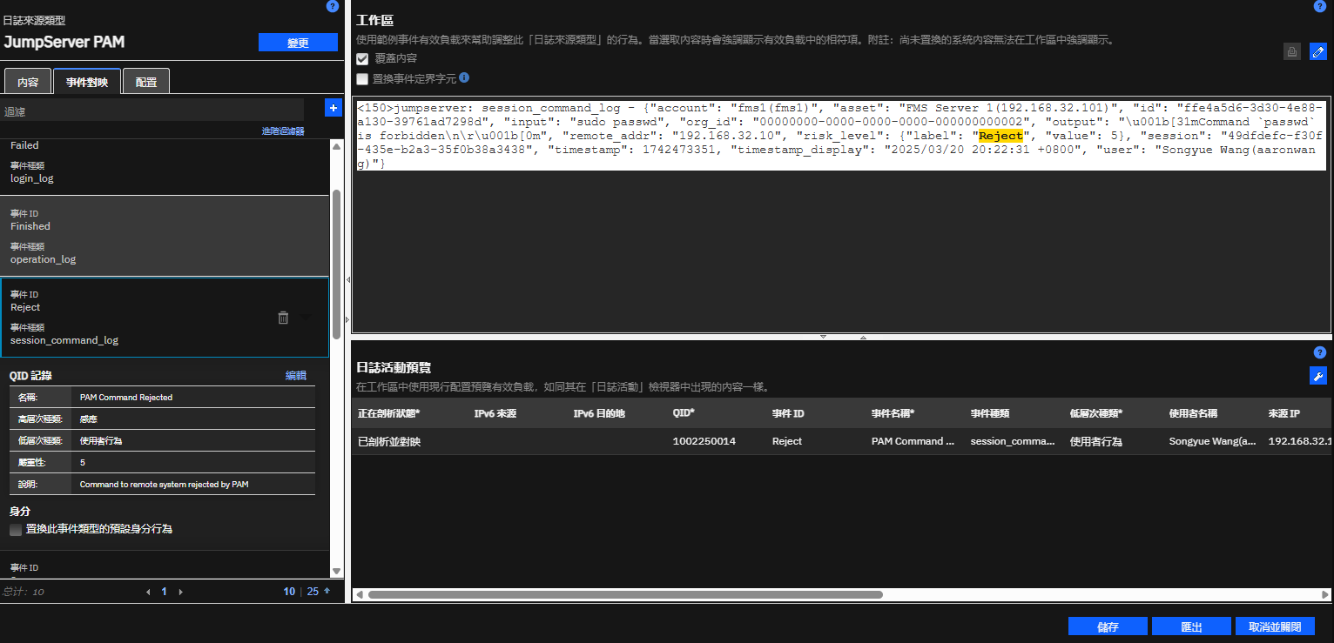Enable the 置換事件定界字元 checkbox
1334x643 pixels.
click(x=362, y=79)
